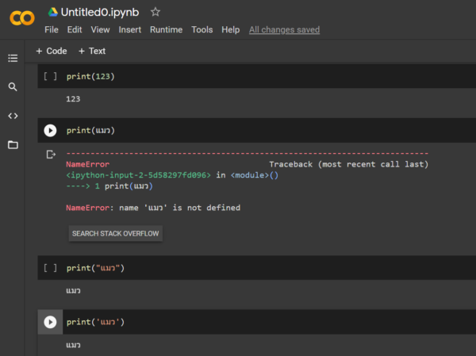Open the Tools menu
Image resolution: width=476 pixels, height=356 pixels.
202,30
